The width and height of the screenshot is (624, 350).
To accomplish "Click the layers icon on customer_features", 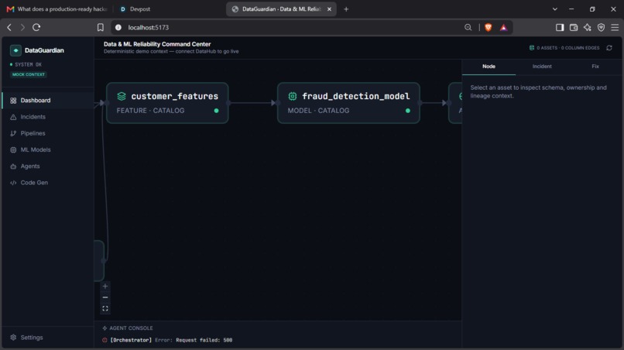I will (x=122, y=96).
